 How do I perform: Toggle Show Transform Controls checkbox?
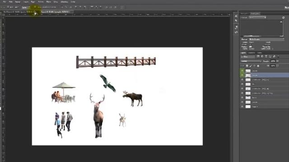pos(35,7)
